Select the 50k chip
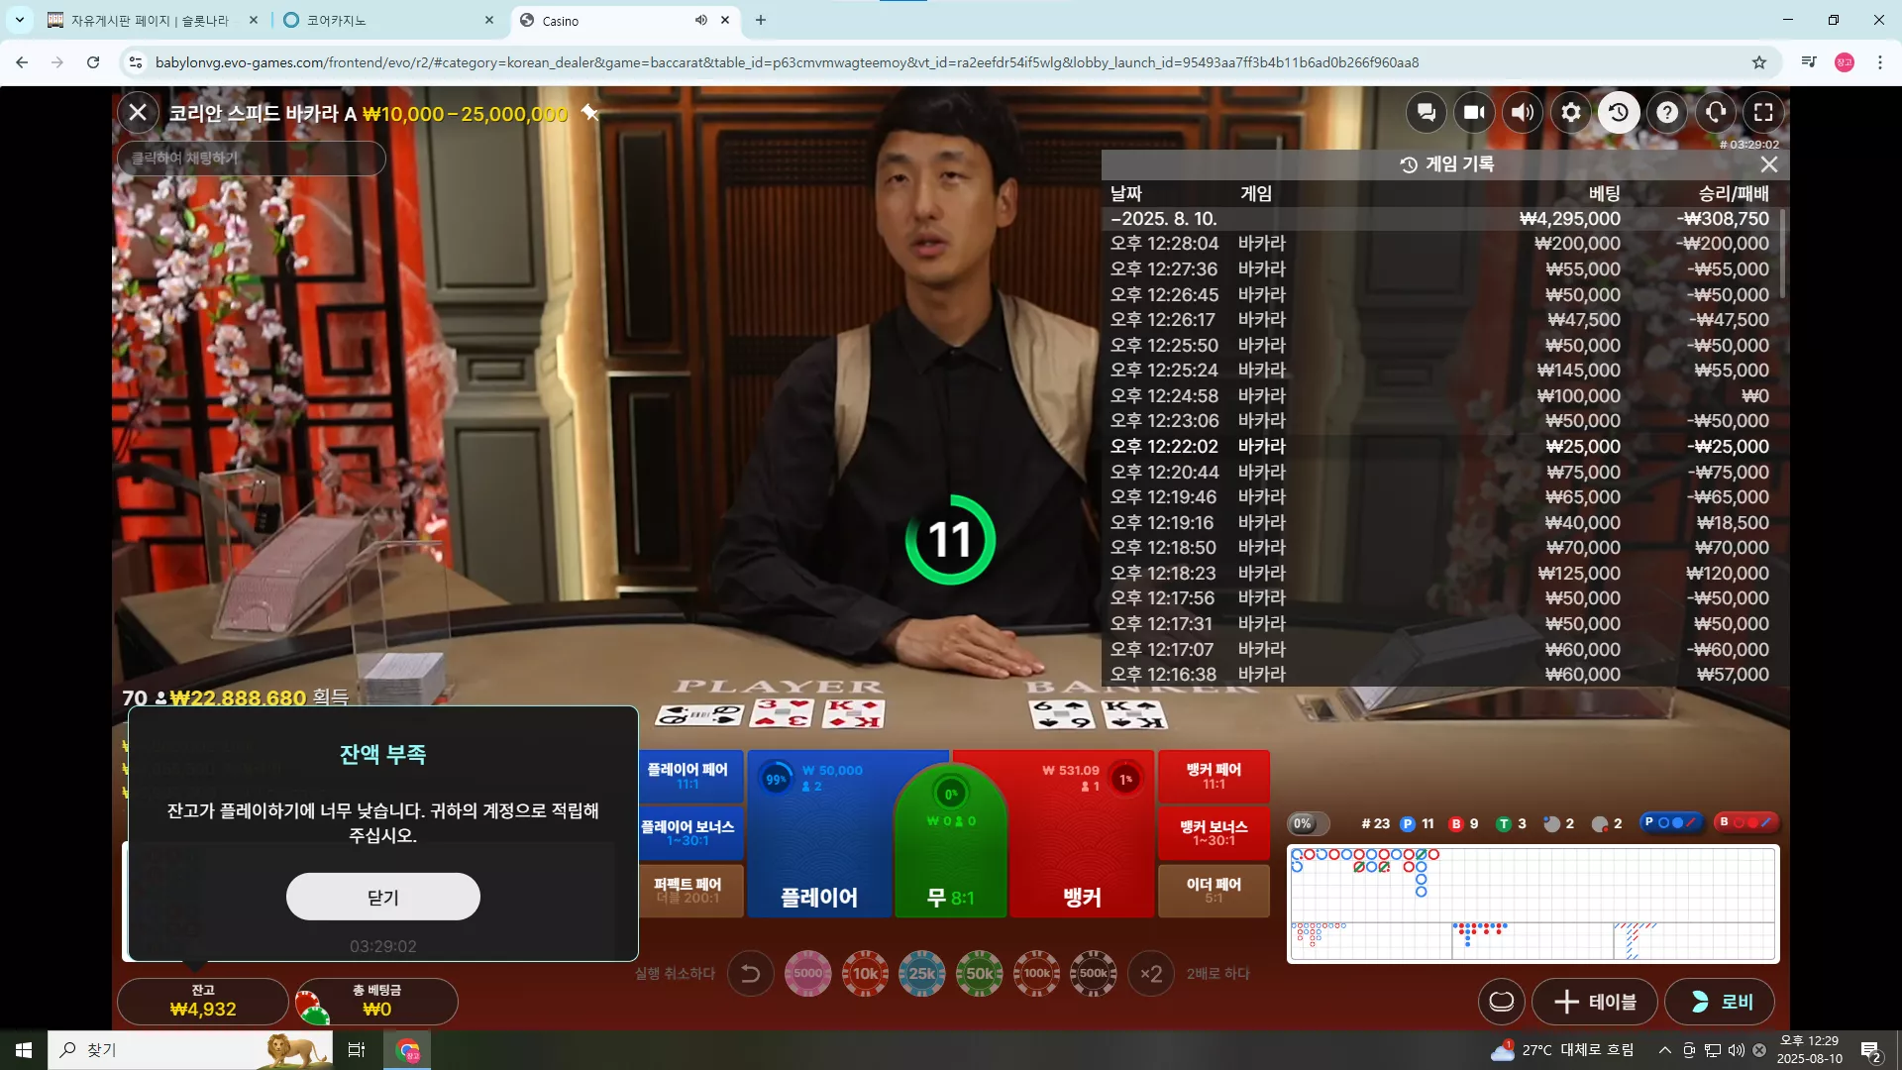Viewport: 1902px width, 1070px height. [x=980, y=974]
